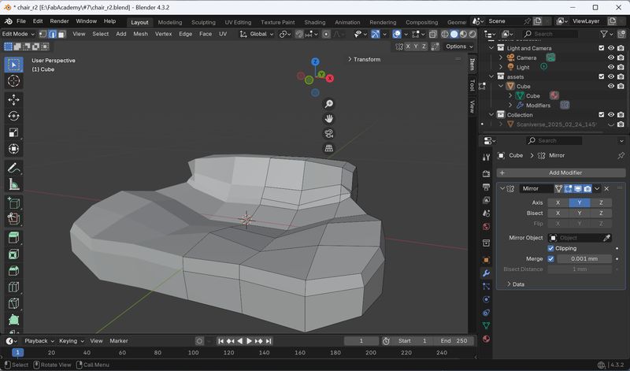Switch to edge select mode

tap(52, 34)
